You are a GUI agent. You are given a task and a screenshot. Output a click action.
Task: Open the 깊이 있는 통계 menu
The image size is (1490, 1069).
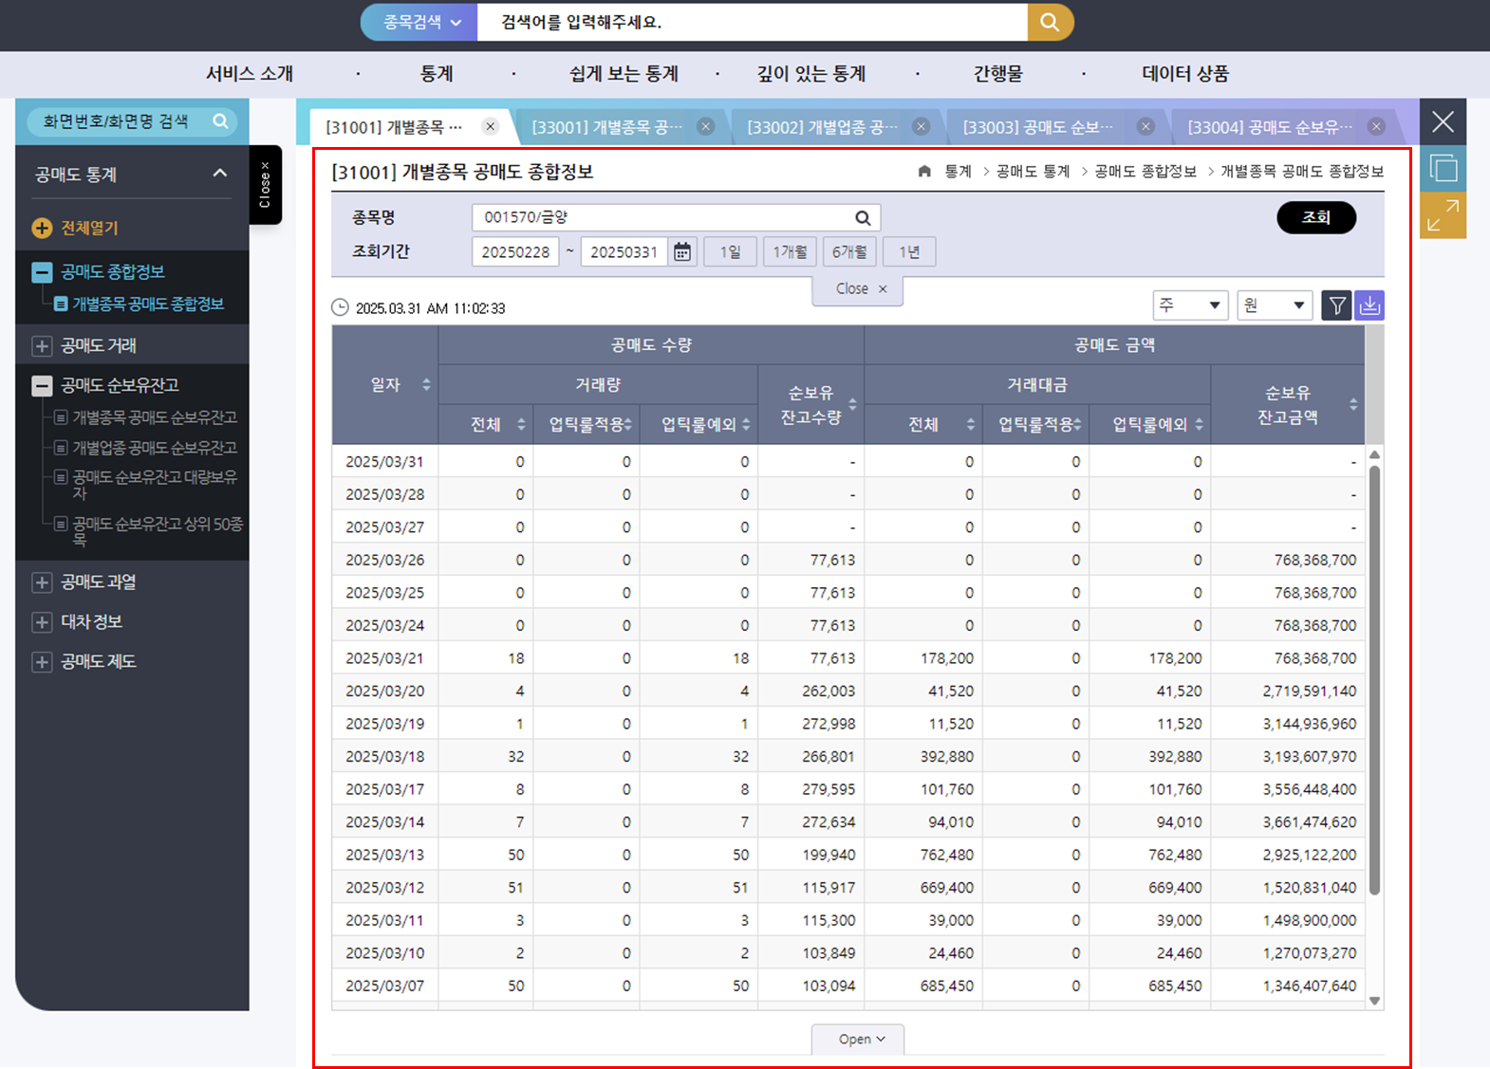coord(811,74)
